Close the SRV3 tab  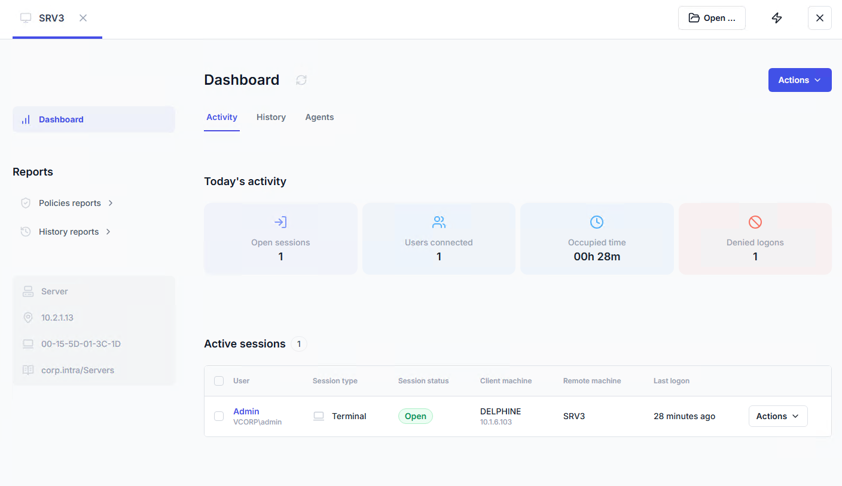point(83,18)
